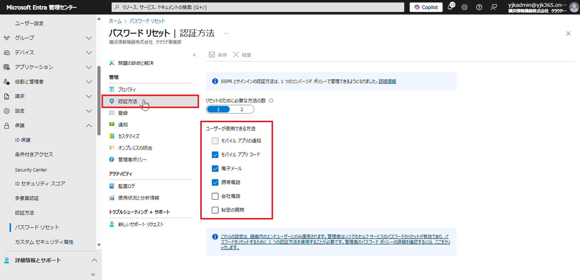The width and height of the screenshot is (580, 280).
Task: Click the help question mark icon
Action: (x=479, y=7)
